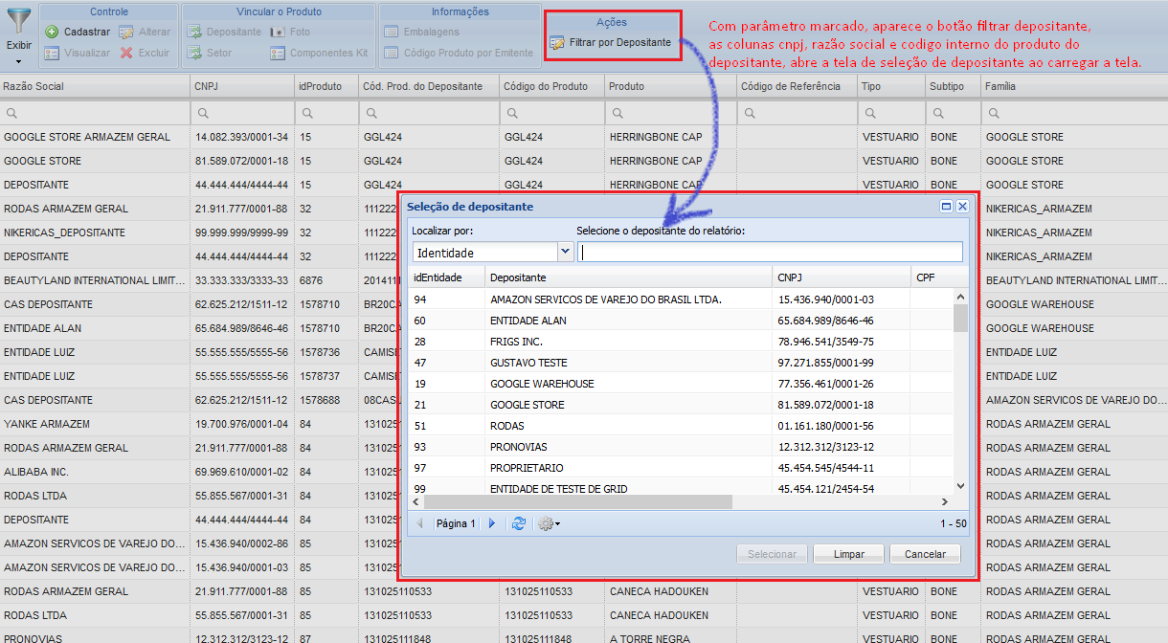Select the GOOGLE WAREHOUSE depositante row
Viewport: 1168px width, 643px height.
tap(542, 384)
